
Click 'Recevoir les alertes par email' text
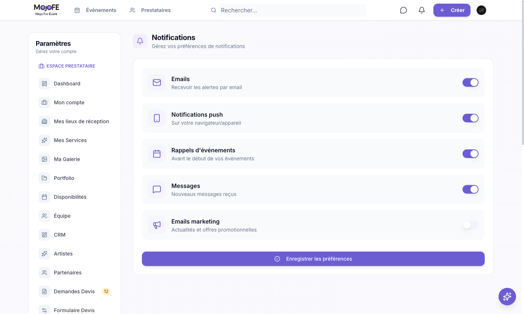coord(207,87)
